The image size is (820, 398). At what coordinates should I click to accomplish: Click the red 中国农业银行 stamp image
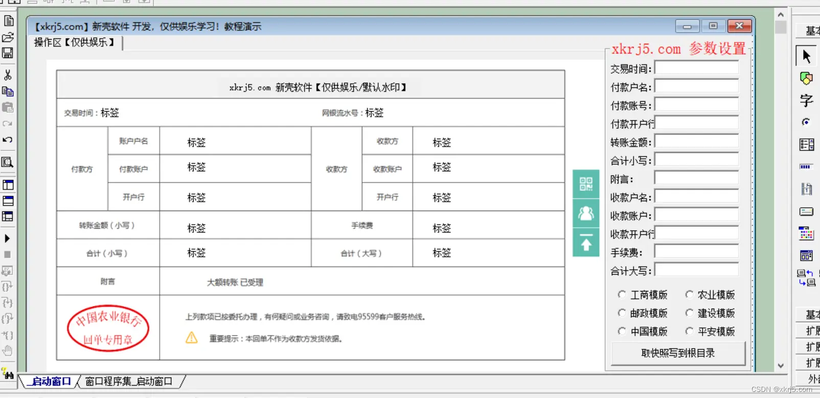(x=108, y=329)
